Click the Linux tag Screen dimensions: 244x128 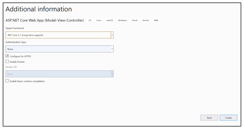point(99,20)
